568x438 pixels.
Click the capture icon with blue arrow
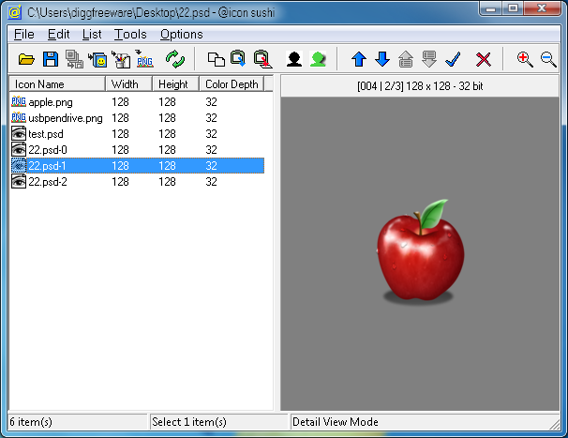[x=238, y=59]
